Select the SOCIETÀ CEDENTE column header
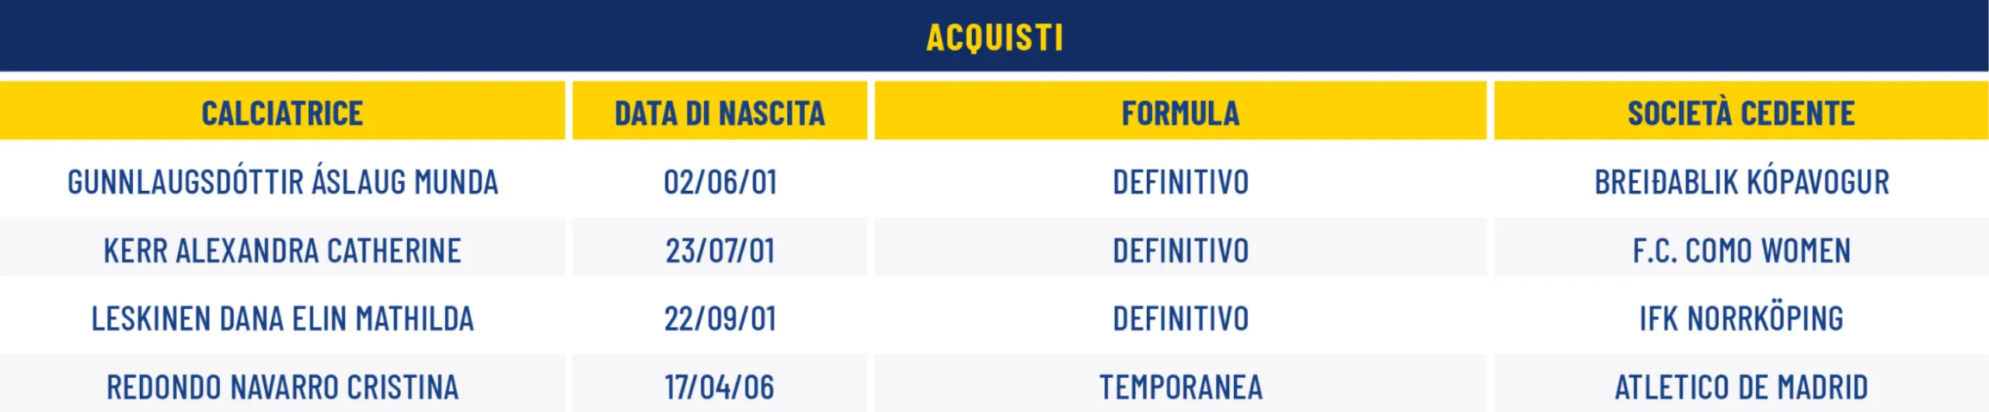 (1740, 113)
